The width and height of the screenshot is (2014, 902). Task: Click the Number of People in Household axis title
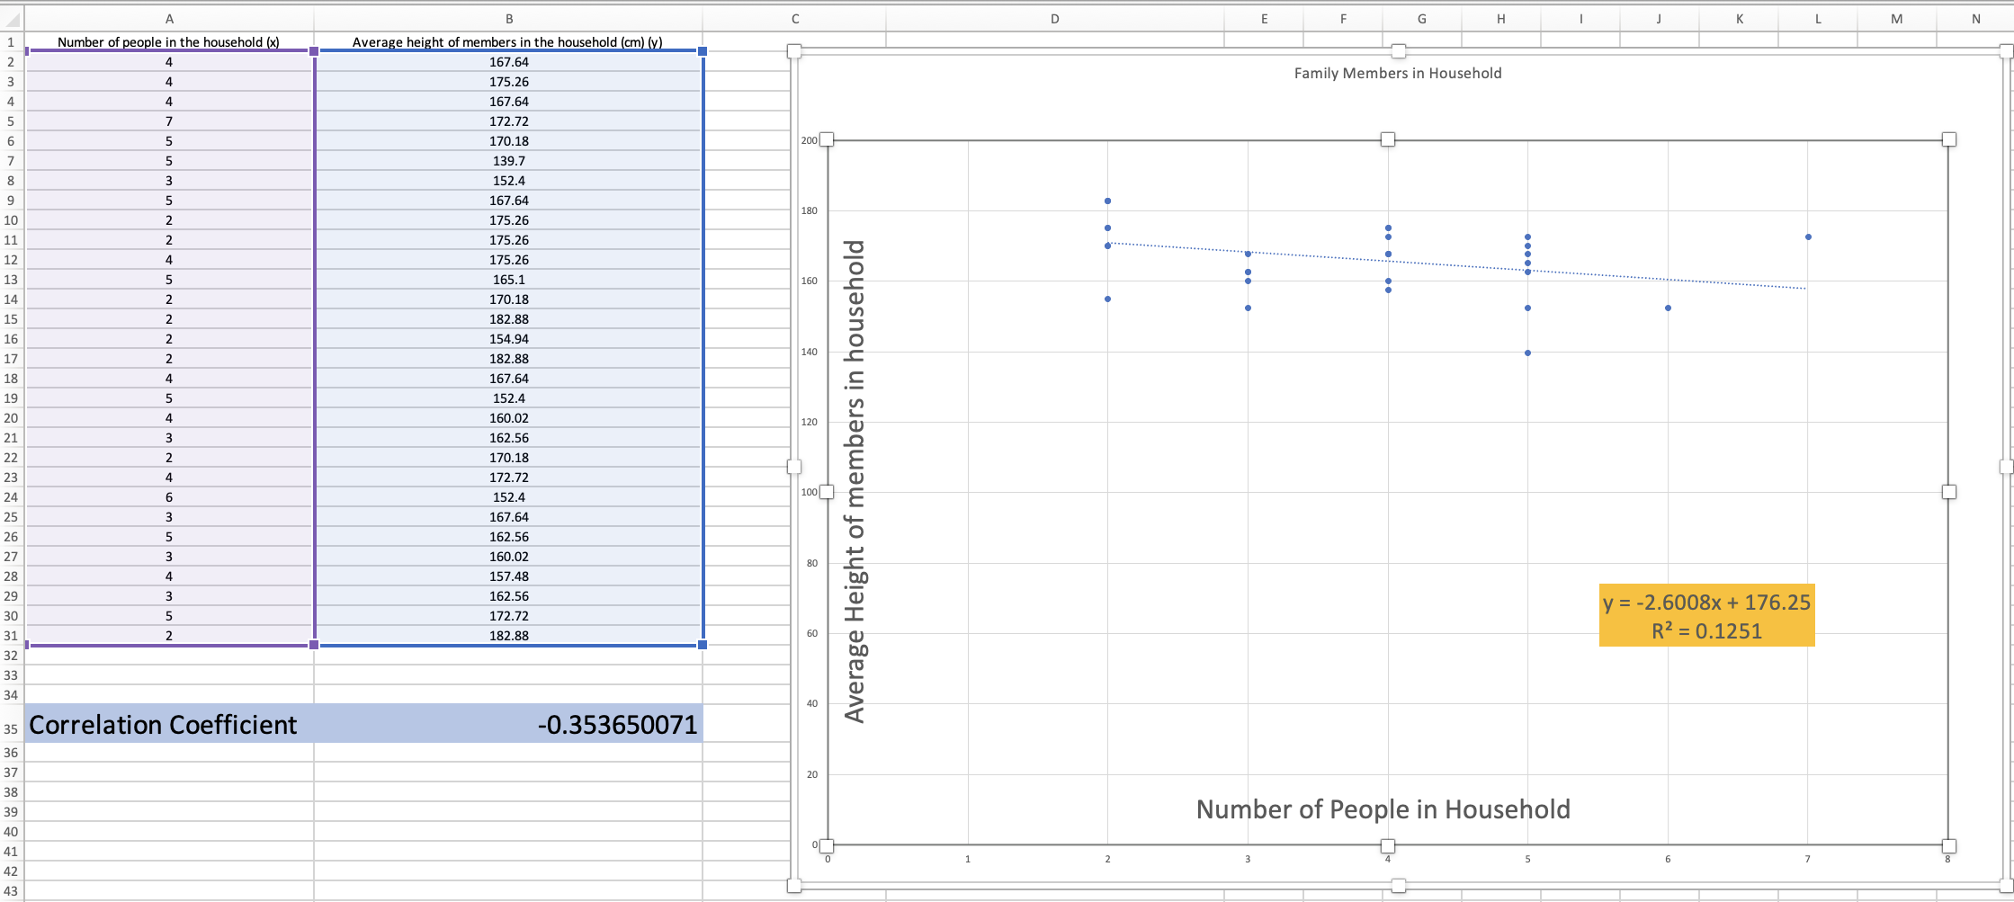pos(1383,809)
